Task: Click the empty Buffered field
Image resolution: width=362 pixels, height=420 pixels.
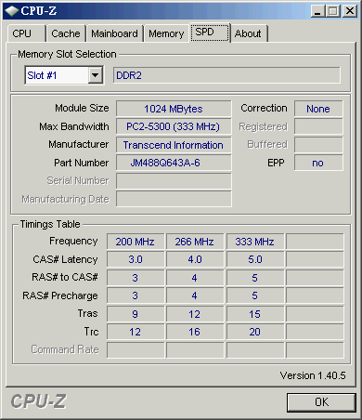Action: click(318, 145)
